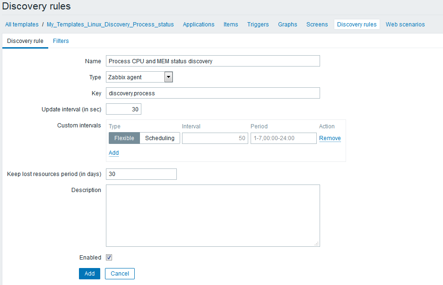
Task: Add a new custom interval row
Action: coord(113,153)
